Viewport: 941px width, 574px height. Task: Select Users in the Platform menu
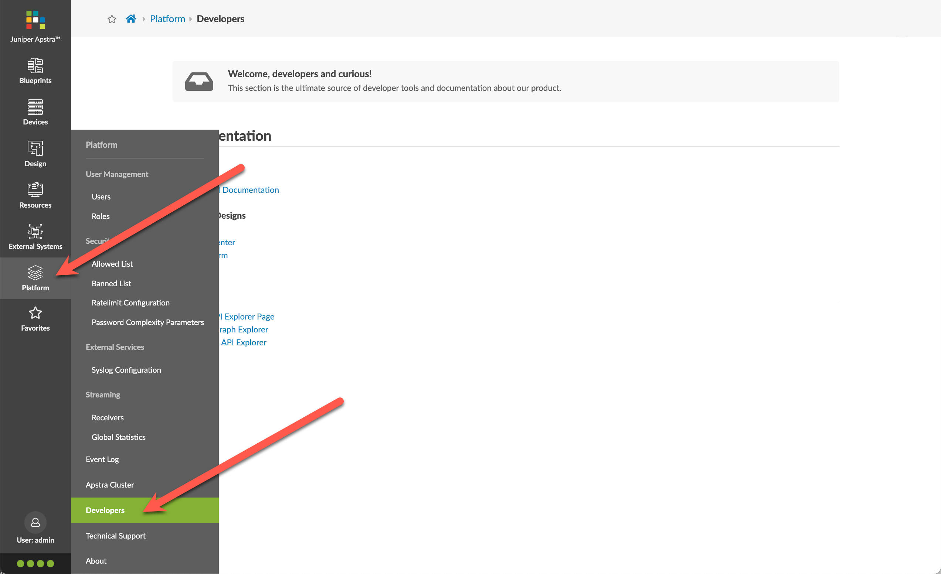[101, 197]
